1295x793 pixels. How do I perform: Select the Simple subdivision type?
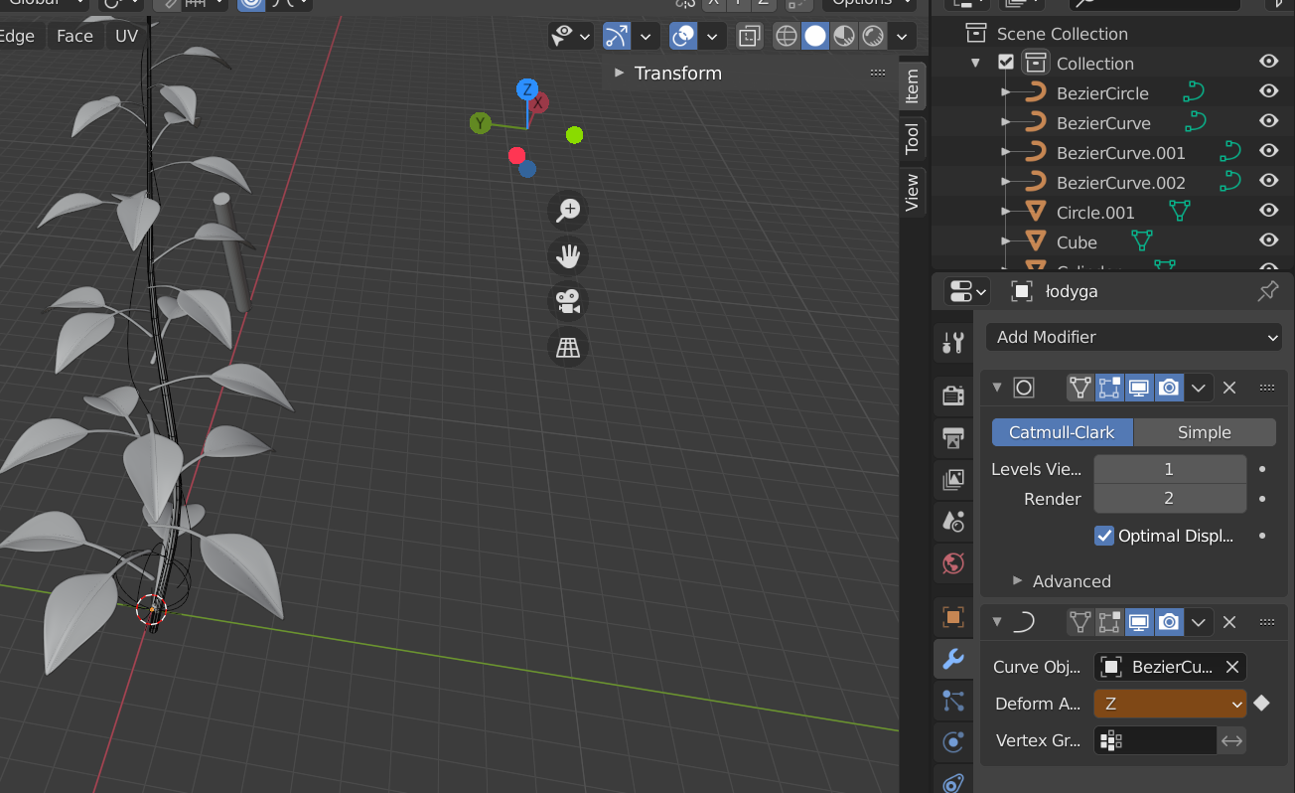(x=1205, y=432)
